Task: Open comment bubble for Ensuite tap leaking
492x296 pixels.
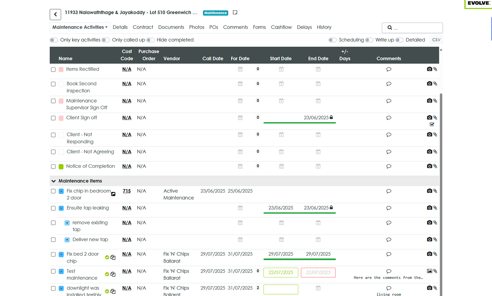Action: coord(389,208)
